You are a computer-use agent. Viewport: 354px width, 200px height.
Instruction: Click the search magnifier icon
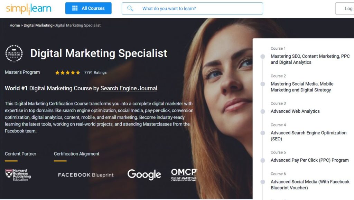(x=130, y=9)
